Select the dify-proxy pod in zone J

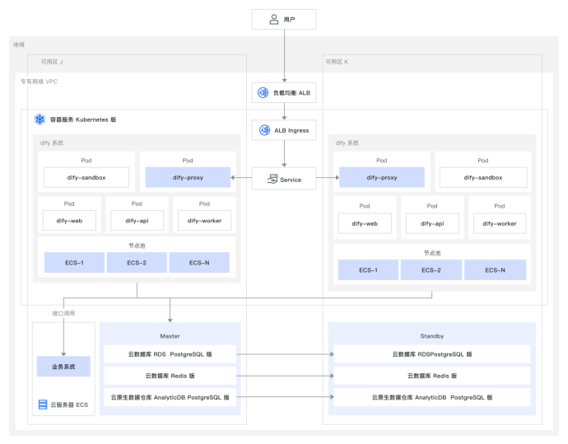pos(188,177)
